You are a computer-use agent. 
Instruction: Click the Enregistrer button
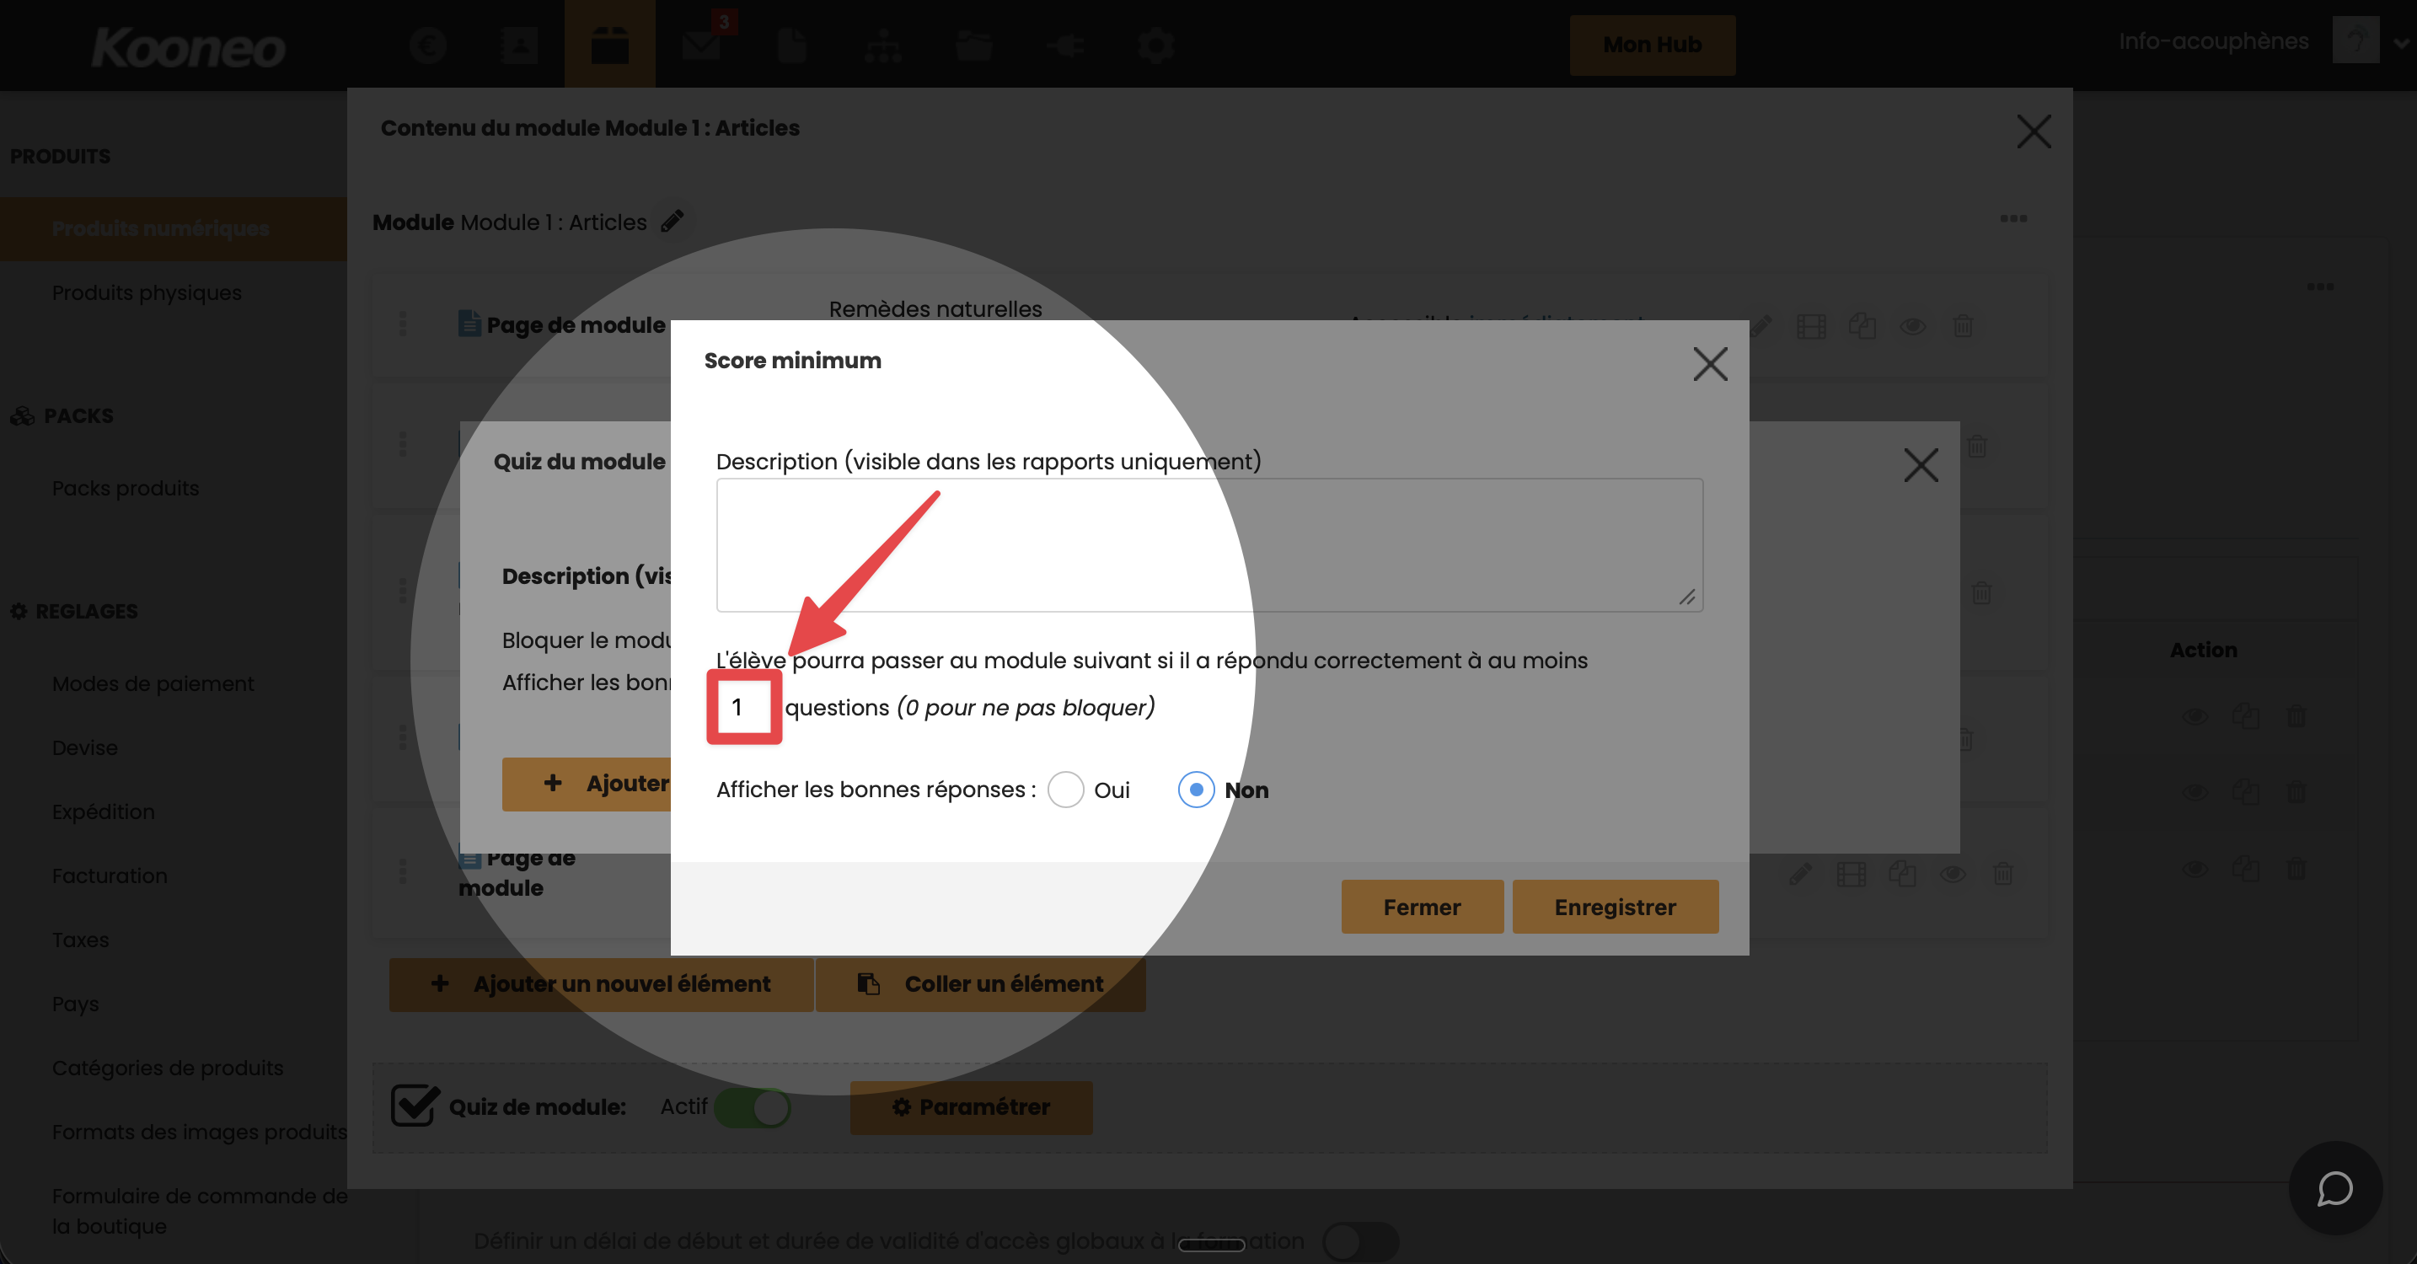pyautogui.click(x=1615, y=907)
